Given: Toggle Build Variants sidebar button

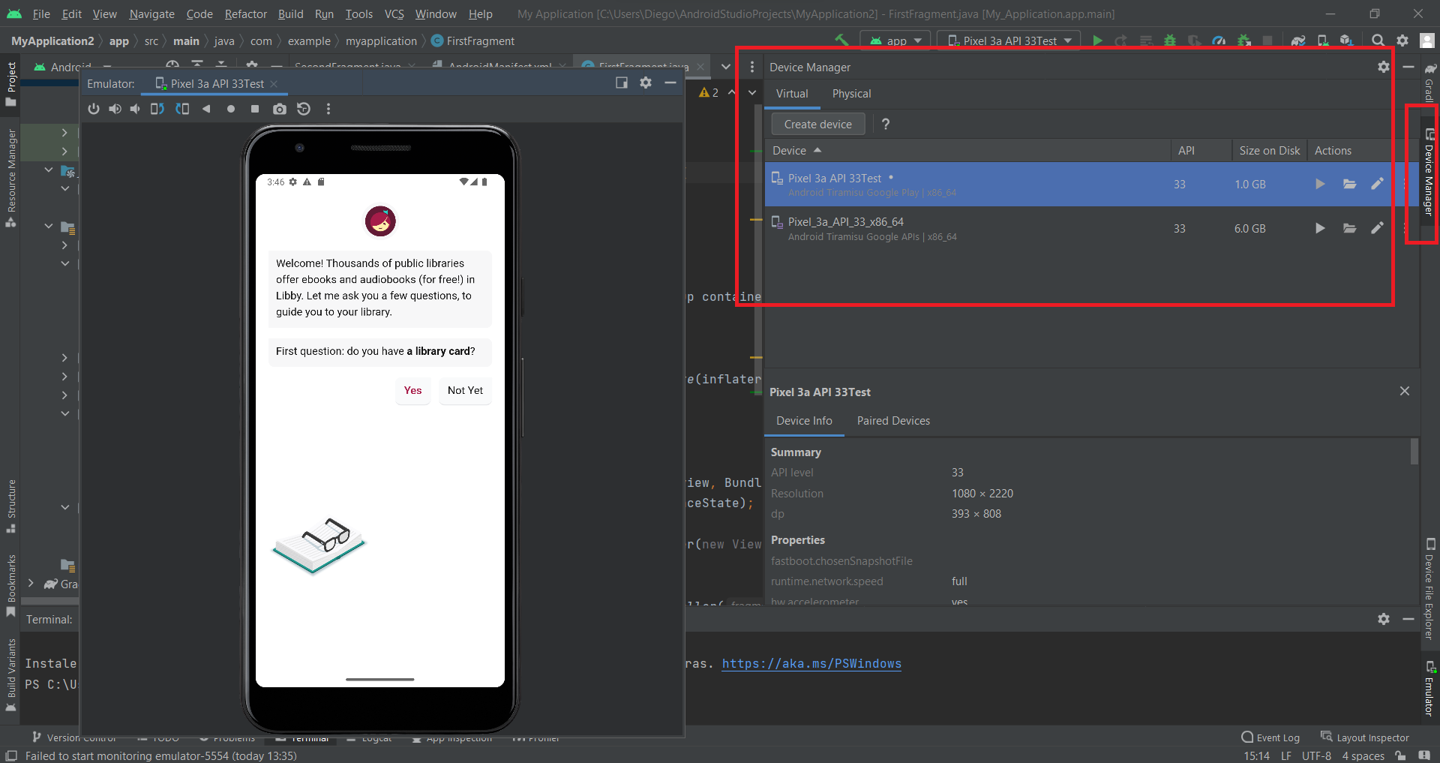Looking at the screenshot, I should point(10,674).
